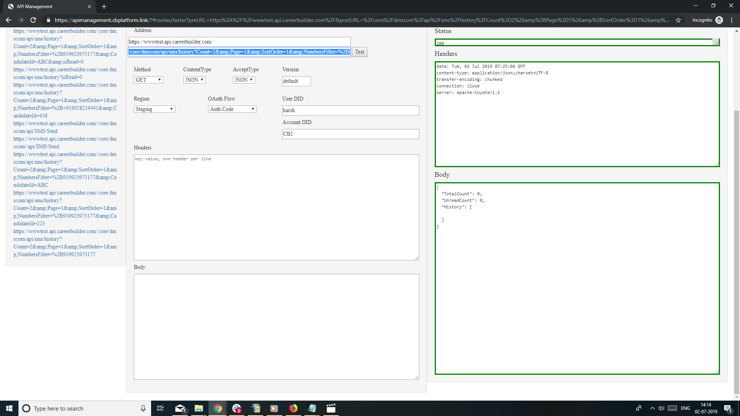Click the Task View taskbar icon
Screen dimensions: 740x416
tap(160, 408)
